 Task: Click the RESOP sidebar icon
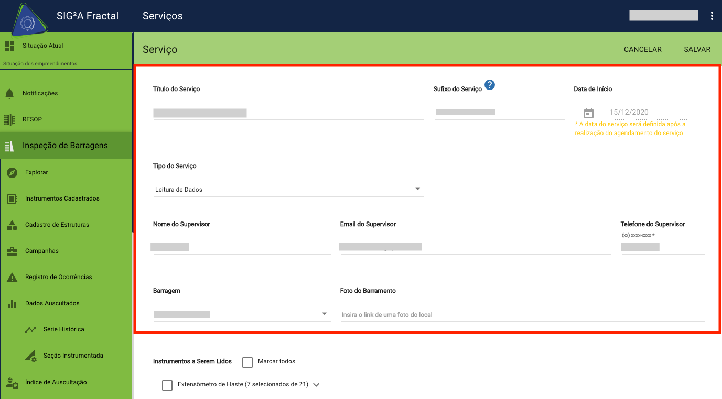point(9,119)
